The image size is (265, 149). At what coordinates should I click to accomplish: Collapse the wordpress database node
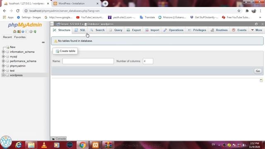(x=3, y=75)
